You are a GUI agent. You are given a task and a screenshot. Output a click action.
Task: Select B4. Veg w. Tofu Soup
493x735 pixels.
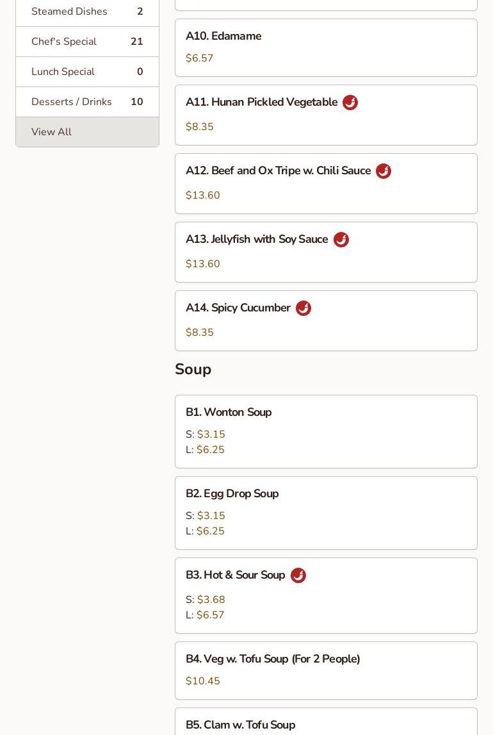click(326, 670)
